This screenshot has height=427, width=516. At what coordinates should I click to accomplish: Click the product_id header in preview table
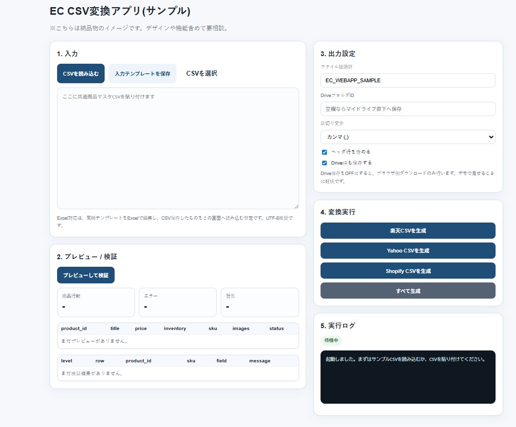[74, 328]
